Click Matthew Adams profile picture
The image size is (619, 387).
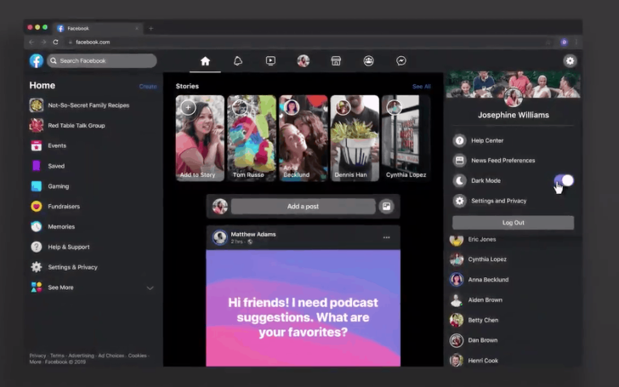click(220, 237)
